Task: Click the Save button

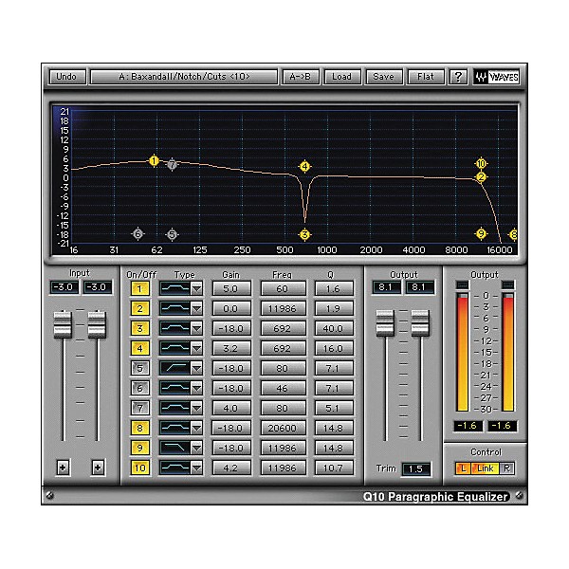Action: coord(383,77)
